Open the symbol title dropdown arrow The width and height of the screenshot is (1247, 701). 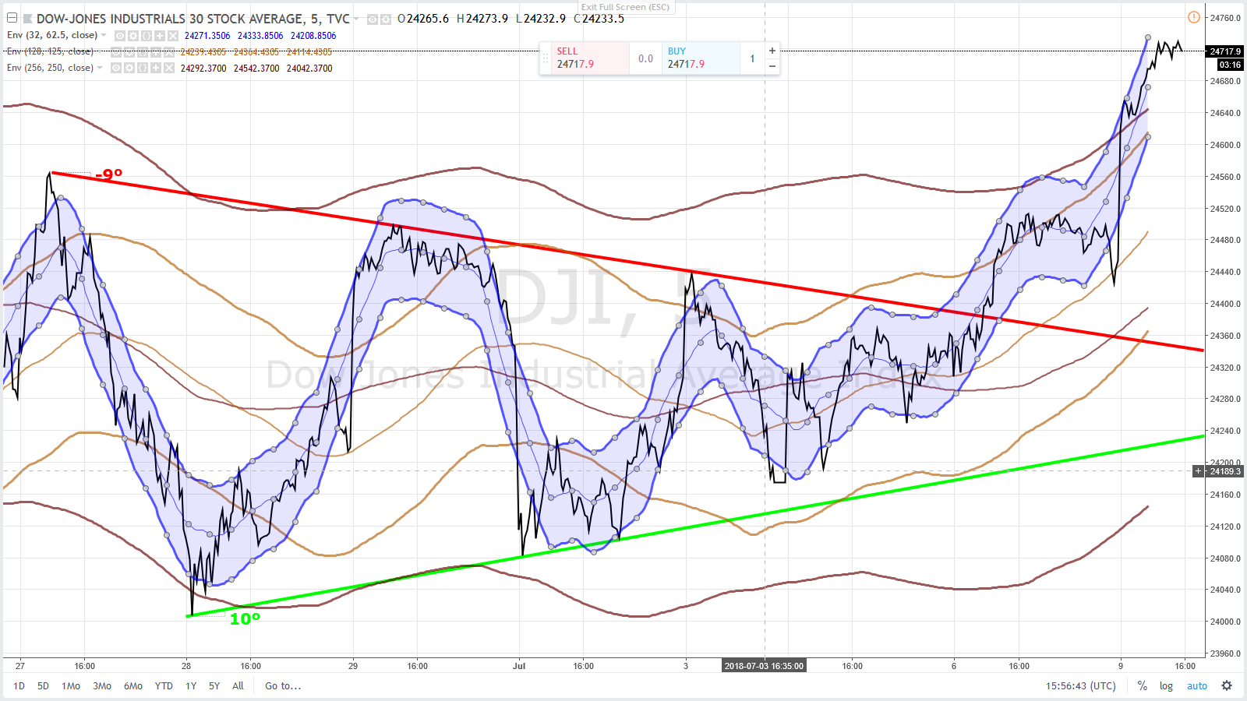pyautogui.click(x=356, y=19)
